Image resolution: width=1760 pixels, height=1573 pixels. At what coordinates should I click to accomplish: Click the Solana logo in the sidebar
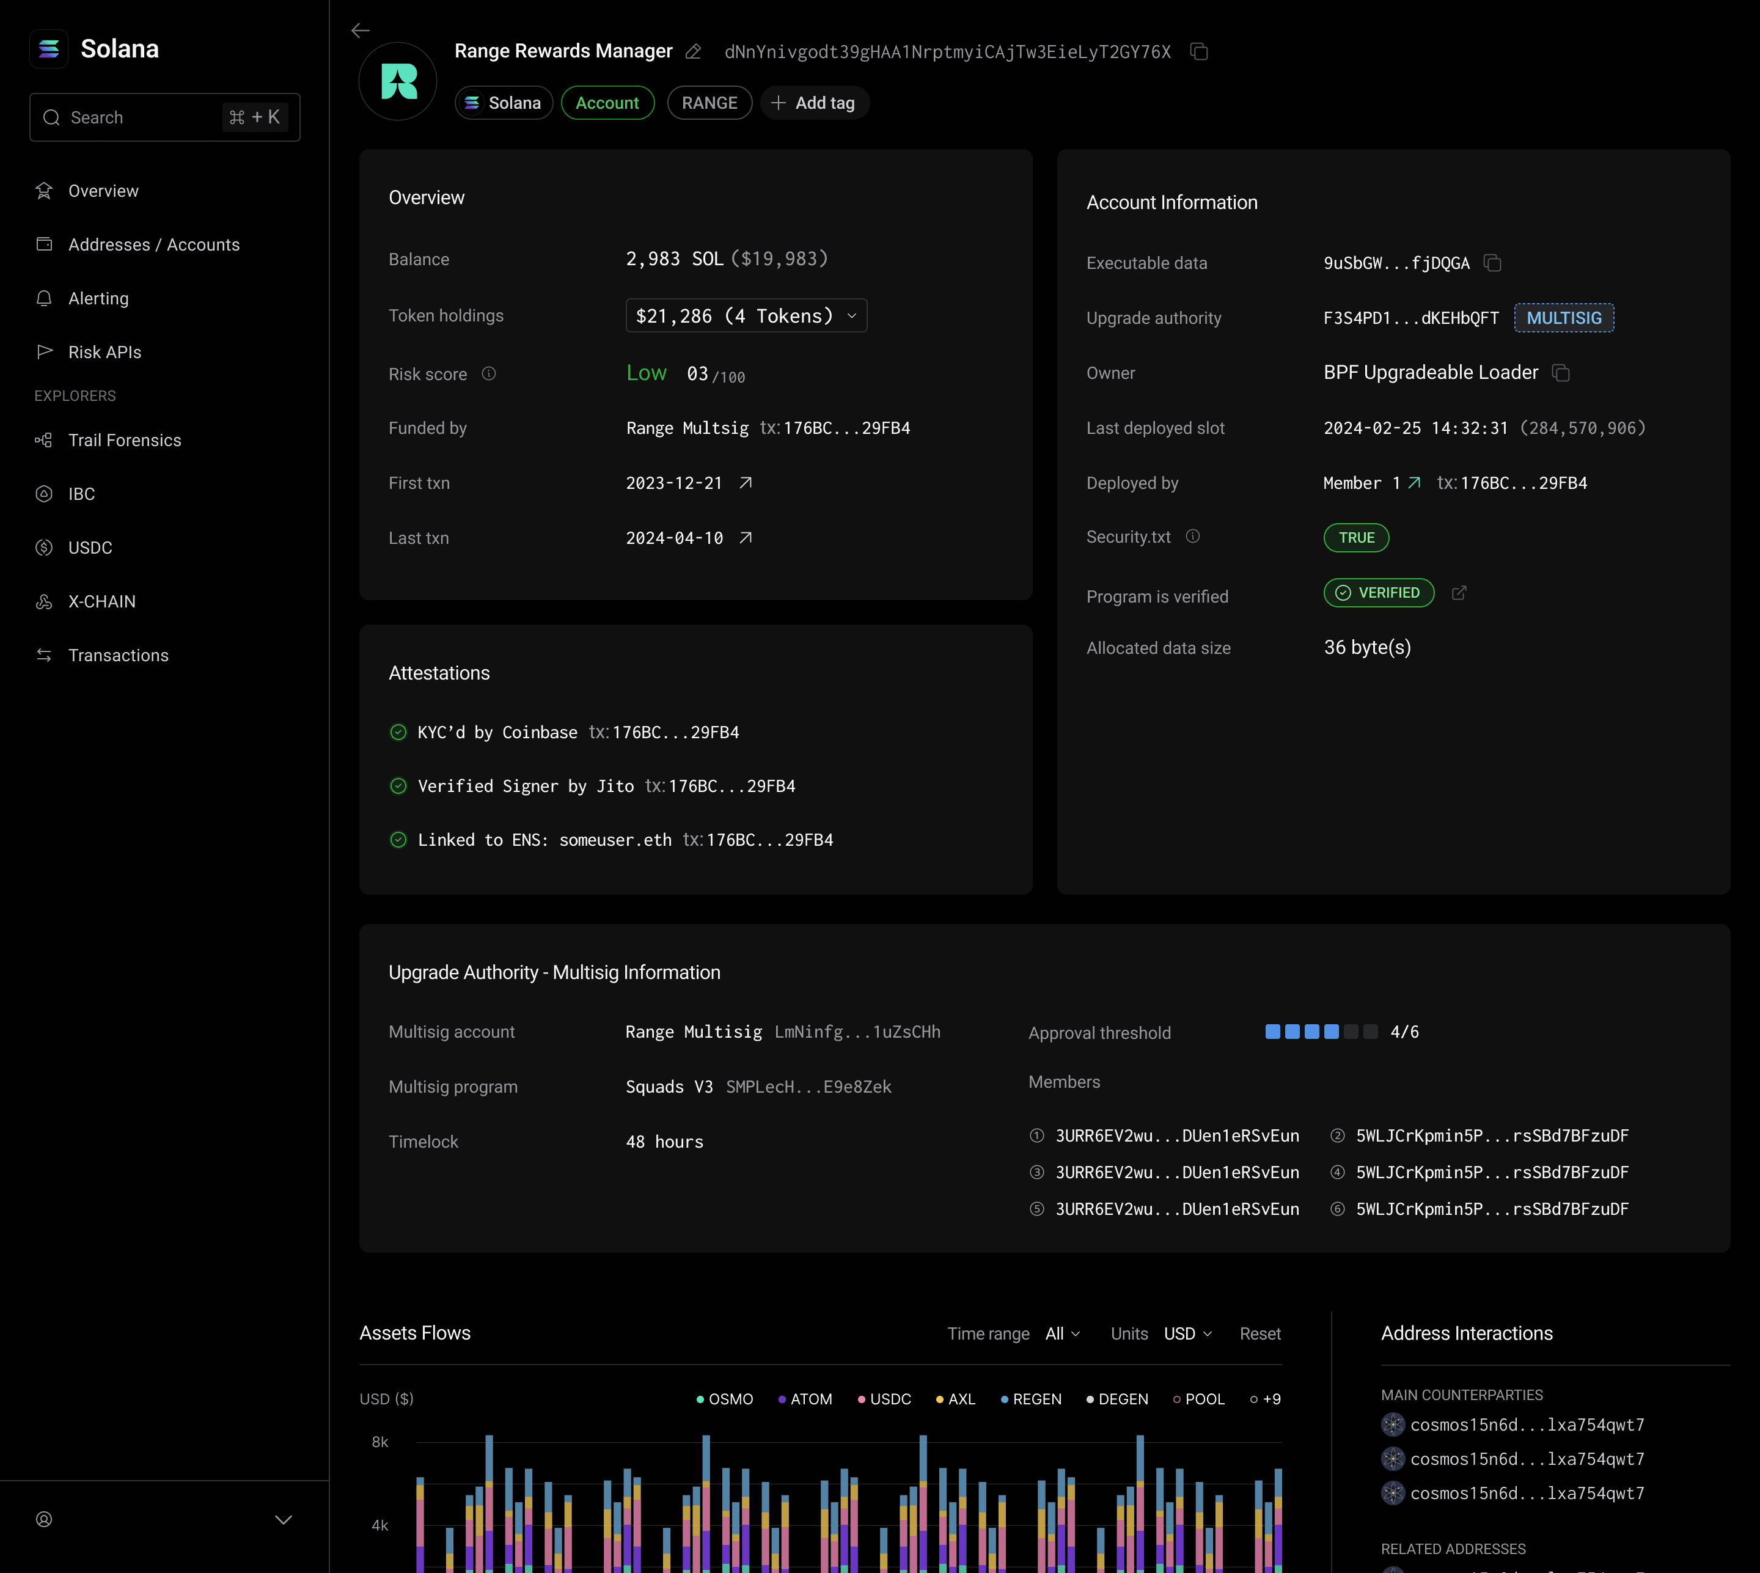[x=50, y=50]
